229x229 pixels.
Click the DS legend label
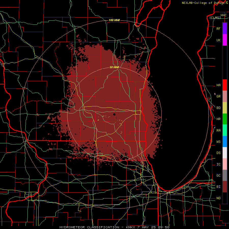[219, 153]
